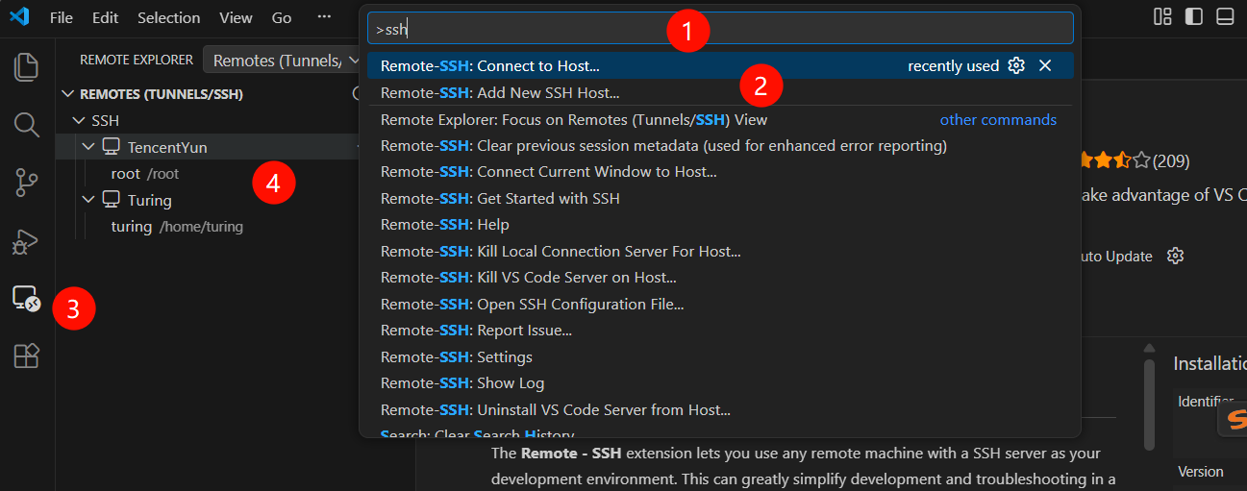This screenshot has height=491, width=1247.
Task: Open the Go menu
Action: click(282, 17)
